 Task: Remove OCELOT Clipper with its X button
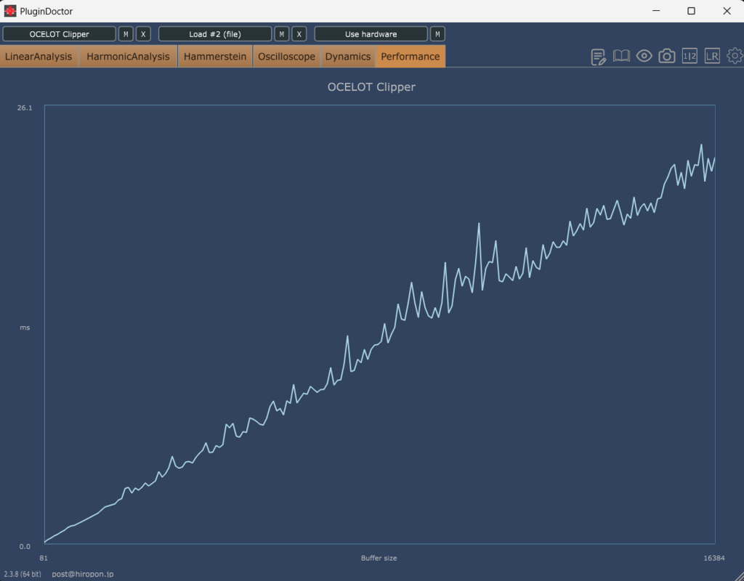point(143,34)
